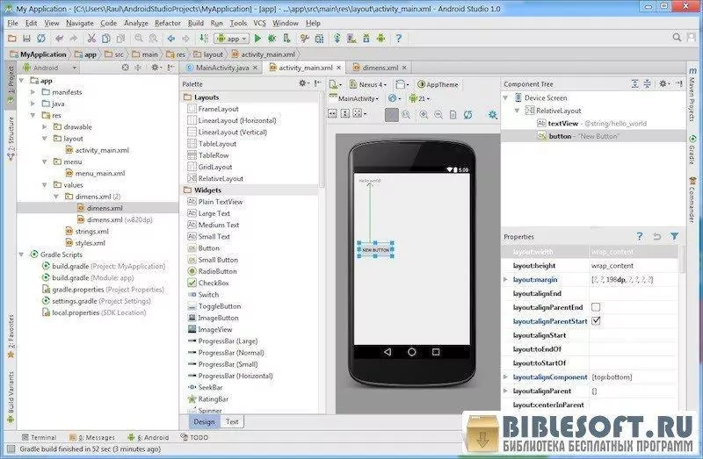The image size is (703, 459).
Task: Click the Debug app bug icon
Action: pyautogui.click(x=273, y=39)
